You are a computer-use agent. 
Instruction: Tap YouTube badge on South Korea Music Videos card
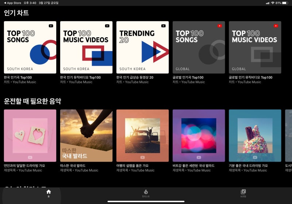coord(107,26)
